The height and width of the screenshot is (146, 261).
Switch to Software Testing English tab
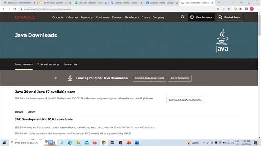126,3
